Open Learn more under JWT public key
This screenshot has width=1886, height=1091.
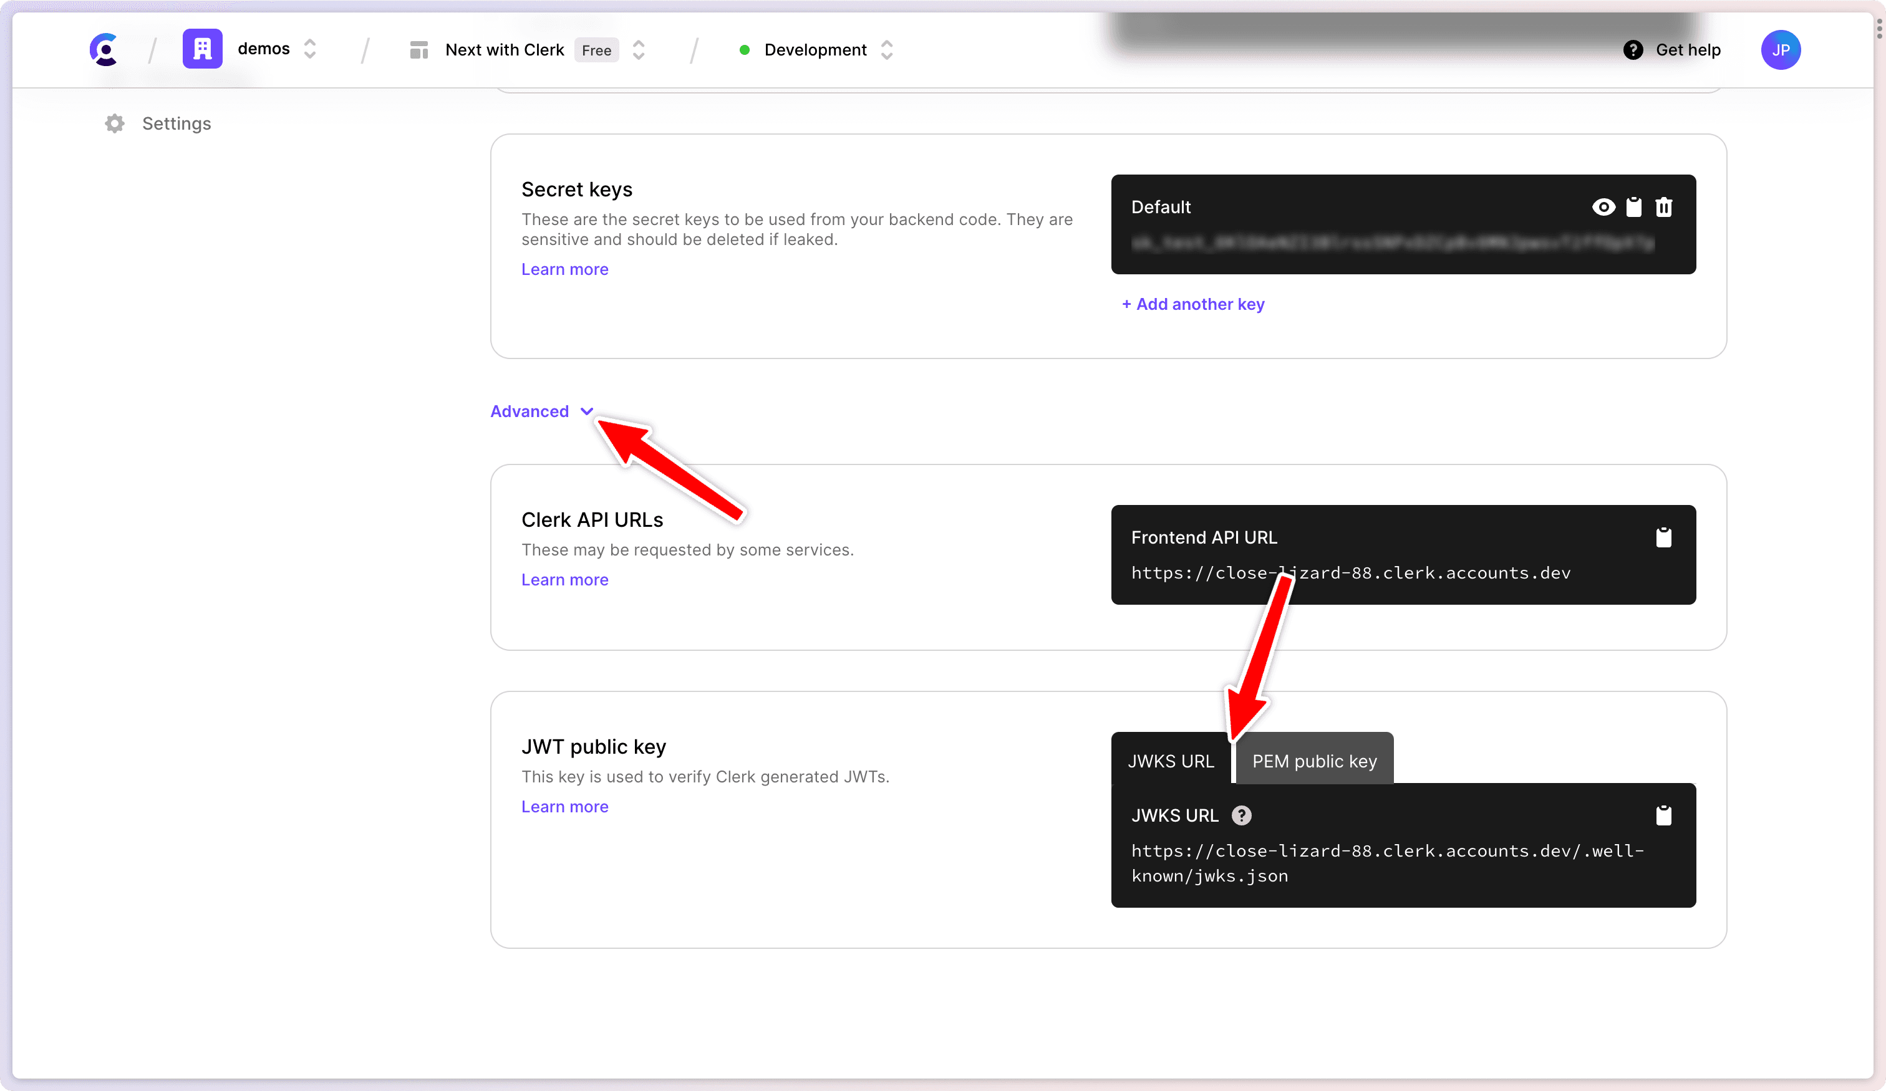565,807
